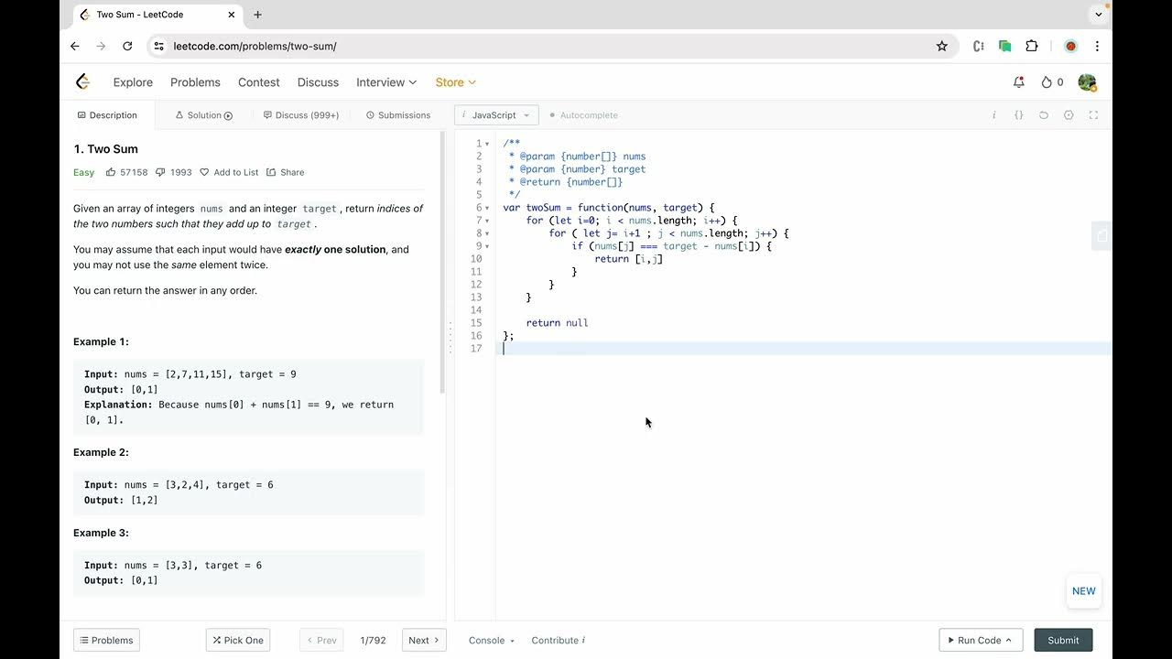This screenshot has width=1172, height=659.
Task: Go to the Next problem
Action: 424,641
